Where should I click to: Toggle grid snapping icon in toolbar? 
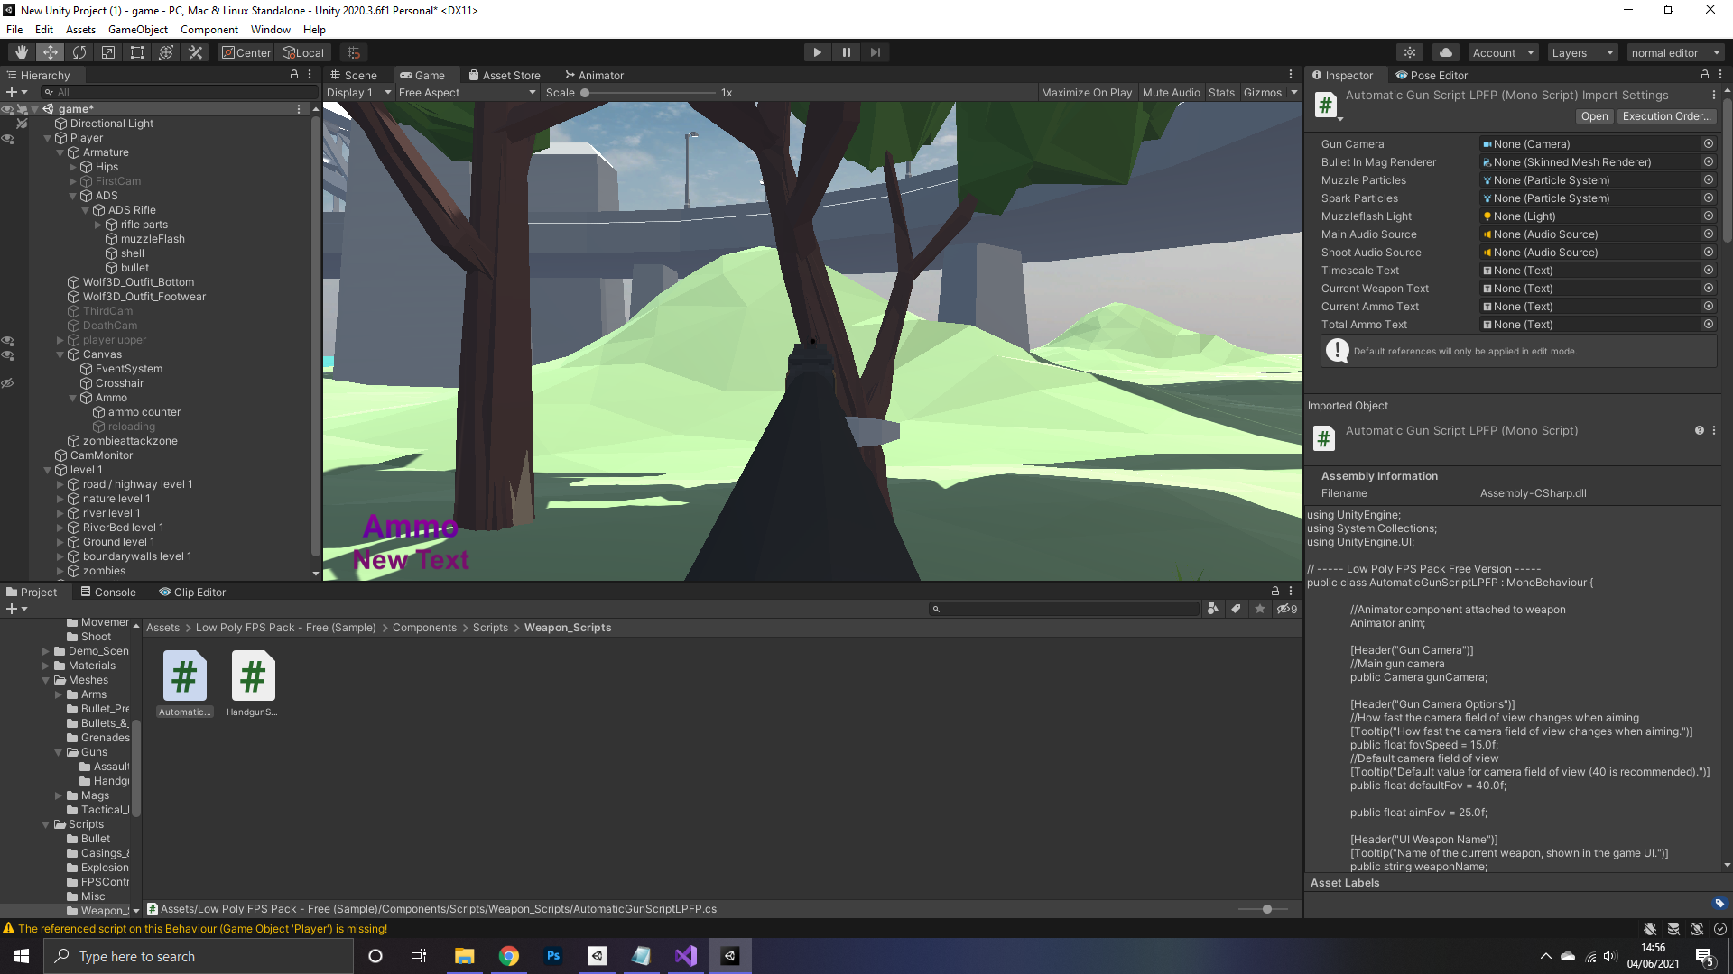point(354,52)
